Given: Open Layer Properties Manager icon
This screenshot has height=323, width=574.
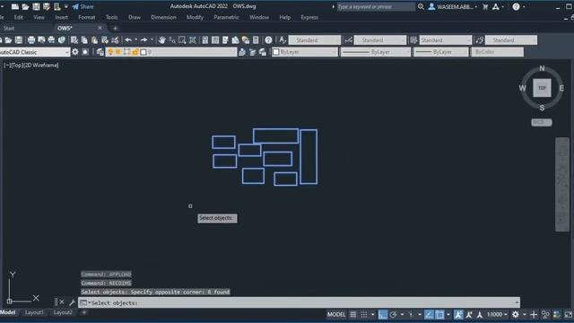Looking at the screenshot, I should (100, 52).
